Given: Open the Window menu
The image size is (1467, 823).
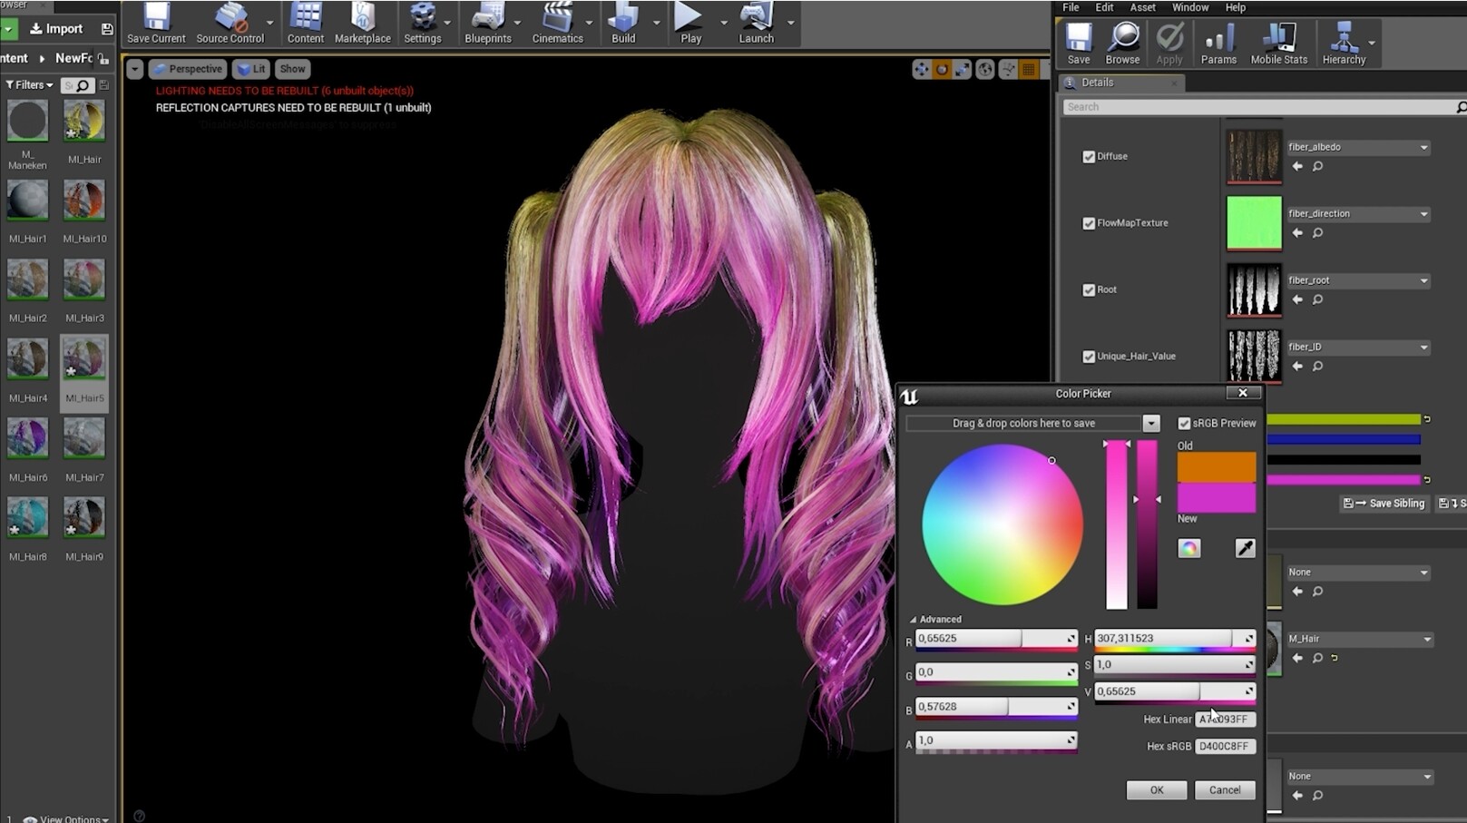Looking at the screenshot, I should 1189,7.
